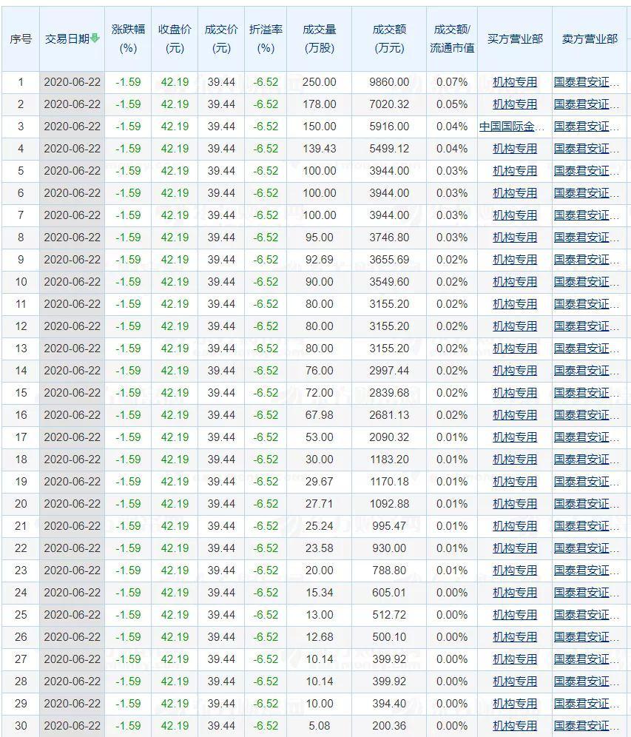Screen dimensions: 631x737
Task: Click 买方营业部 column header
Action: (x=515, y=39)
